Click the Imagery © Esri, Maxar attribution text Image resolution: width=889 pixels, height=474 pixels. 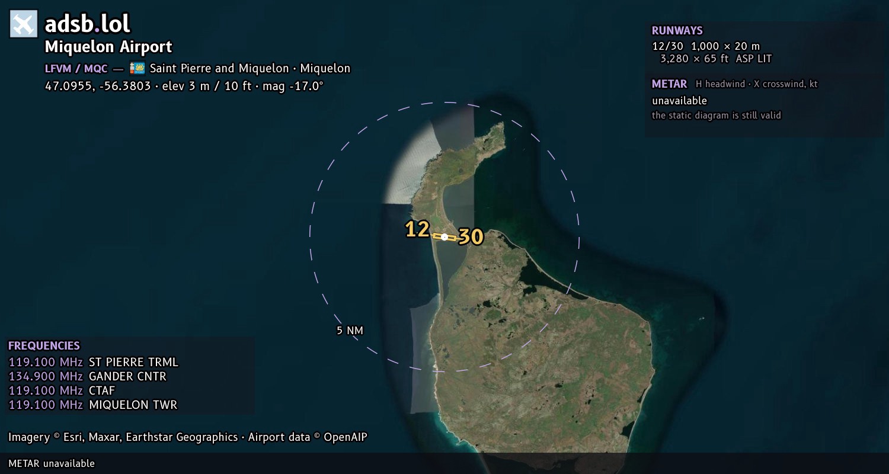click(x=188, y=437)
